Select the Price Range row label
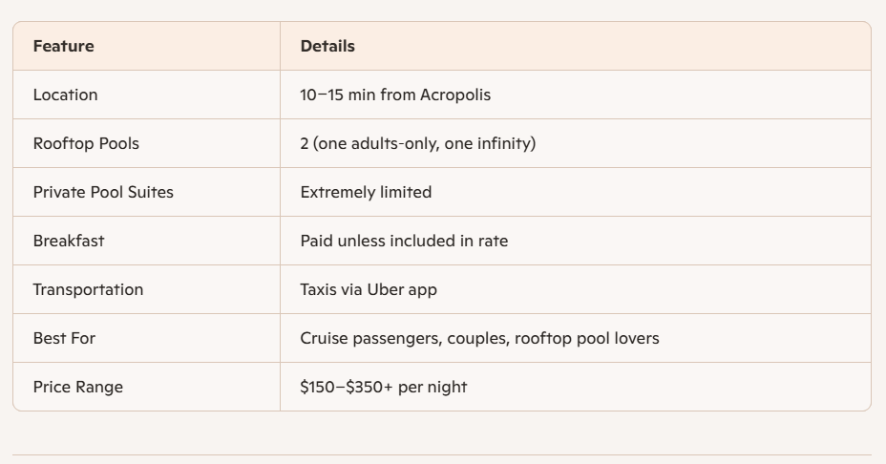The width and height of the screenshot is (886, 464). click(x=77, y=387)
